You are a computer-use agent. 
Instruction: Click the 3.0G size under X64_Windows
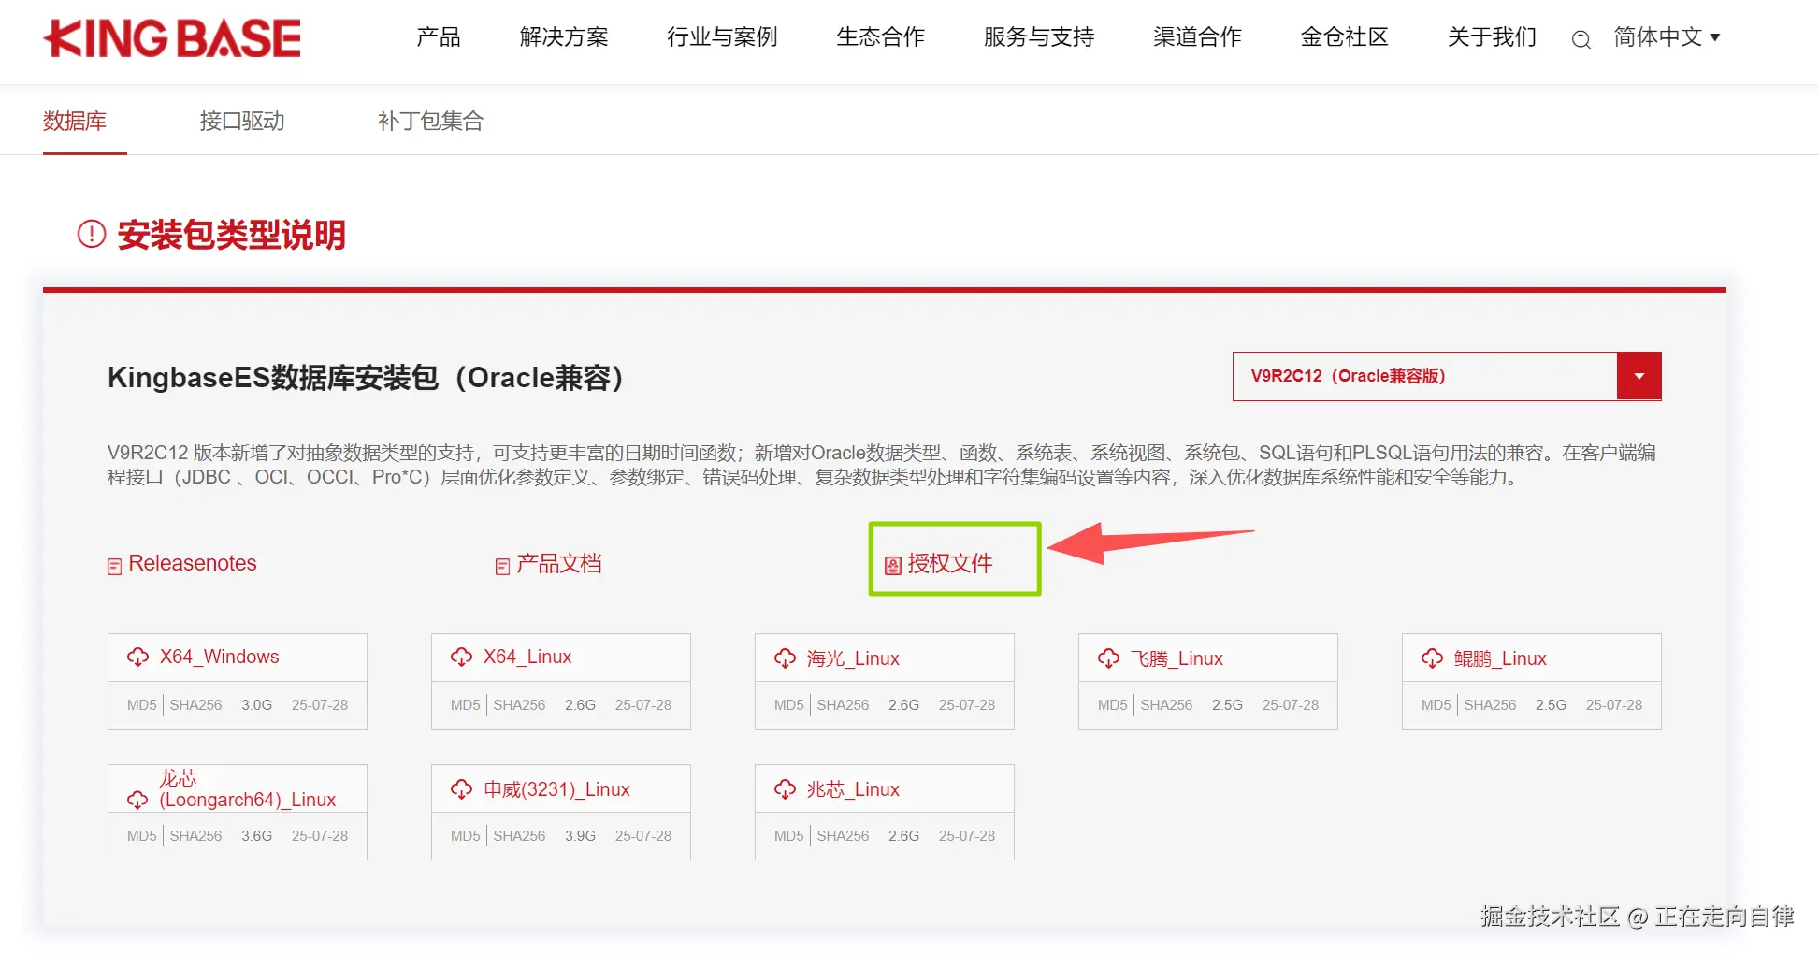tap(256, 705)
